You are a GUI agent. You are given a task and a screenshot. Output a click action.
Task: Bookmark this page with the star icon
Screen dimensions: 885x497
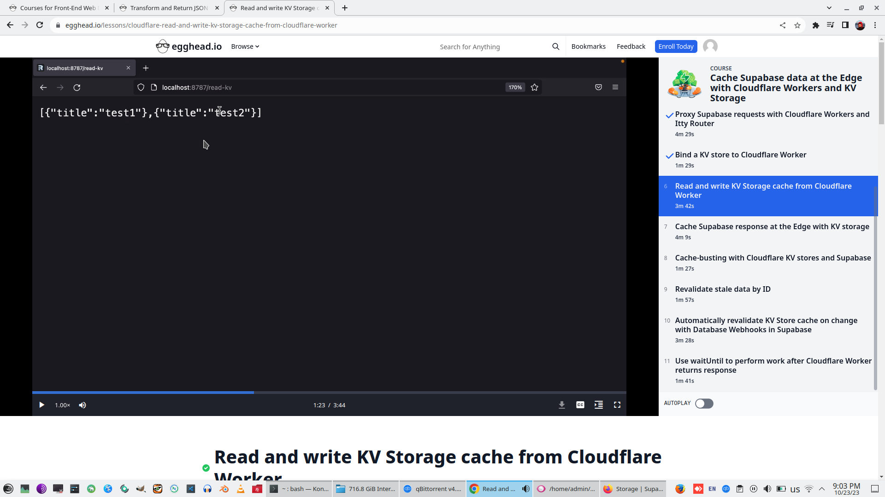coord(797,25)
